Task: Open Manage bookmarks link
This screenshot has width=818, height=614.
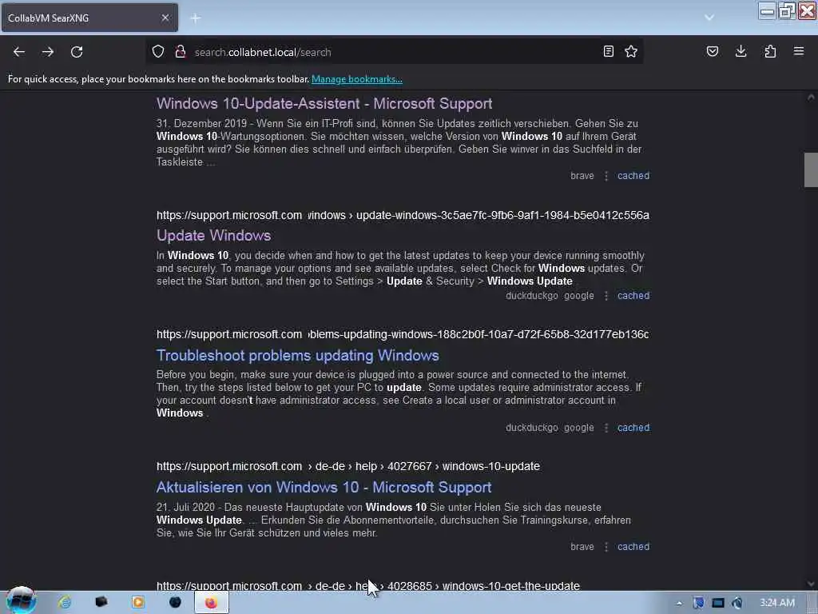Action: (357, 79)
